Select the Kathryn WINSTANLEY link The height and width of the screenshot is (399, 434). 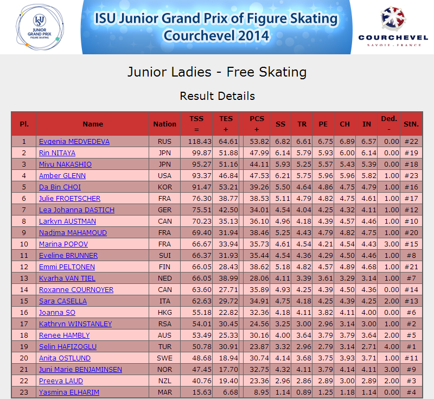point(75,324)
